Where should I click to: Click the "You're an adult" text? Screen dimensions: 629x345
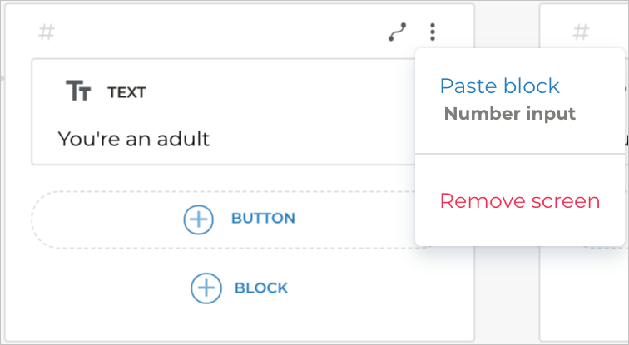pyautogui.click(x=134, y=138)
